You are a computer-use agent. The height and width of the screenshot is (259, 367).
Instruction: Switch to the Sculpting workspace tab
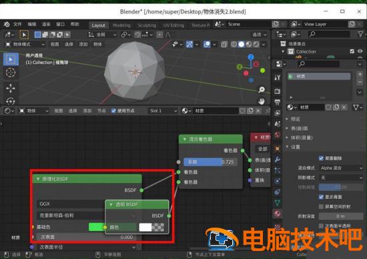(147, 25)
